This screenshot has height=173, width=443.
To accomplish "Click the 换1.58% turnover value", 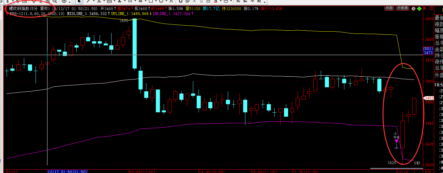I will [176, 8].
